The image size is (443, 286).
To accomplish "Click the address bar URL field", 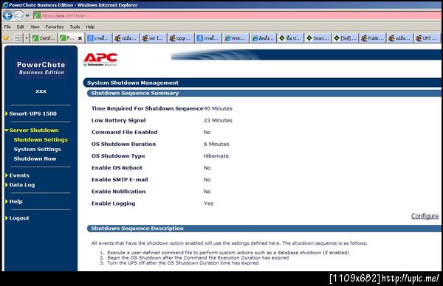I will click(237, 15).
